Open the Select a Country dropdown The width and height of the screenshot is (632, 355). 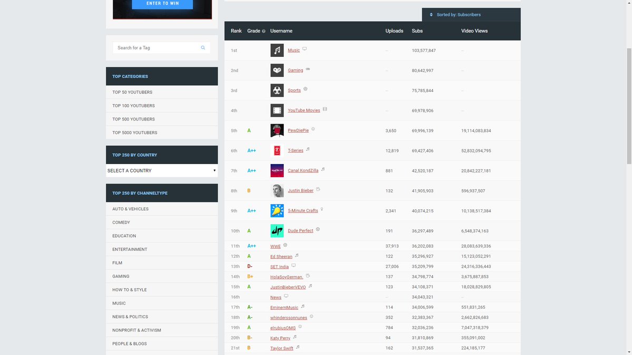(162, 170)
